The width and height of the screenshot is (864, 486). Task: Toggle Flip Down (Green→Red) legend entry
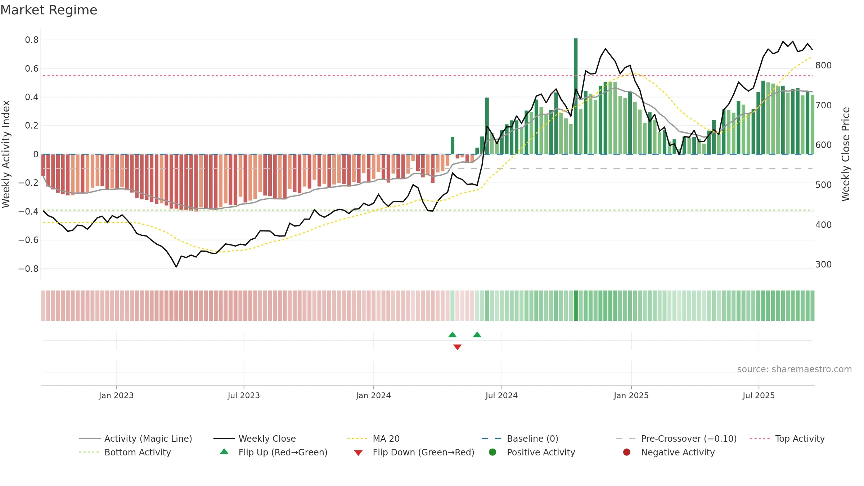tap(414, 452)
